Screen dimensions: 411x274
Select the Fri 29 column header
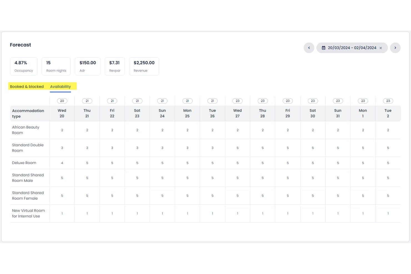coord(288,113)
